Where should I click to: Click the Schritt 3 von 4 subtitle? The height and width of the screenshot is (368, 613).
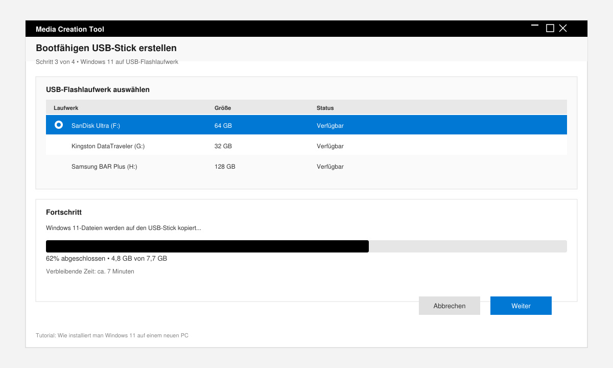pos(107,62)
